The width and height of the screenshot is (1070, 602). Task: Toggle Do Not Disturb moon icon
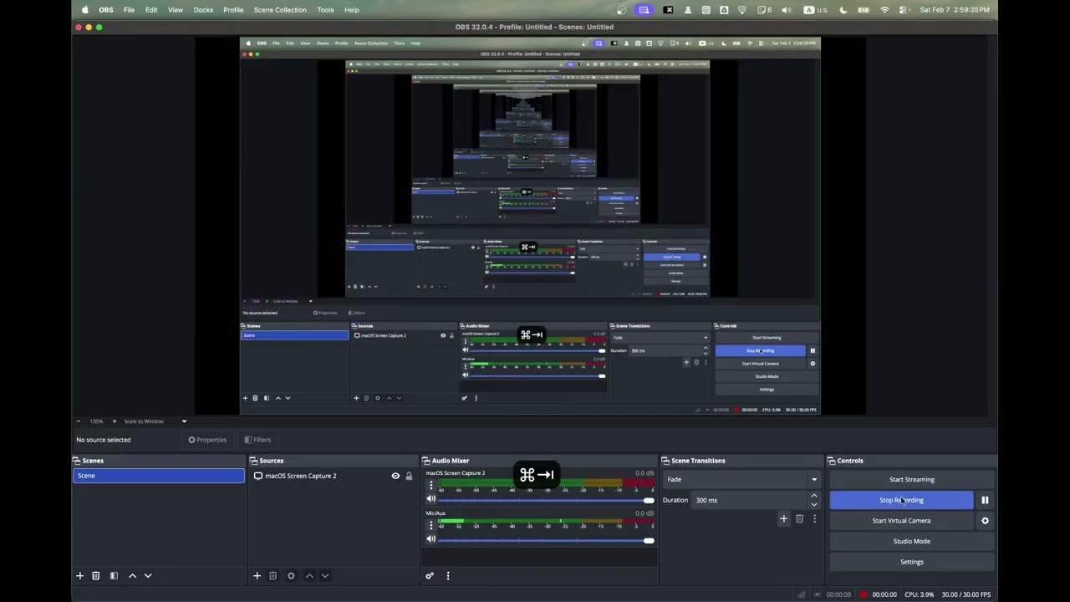(843, 10)
